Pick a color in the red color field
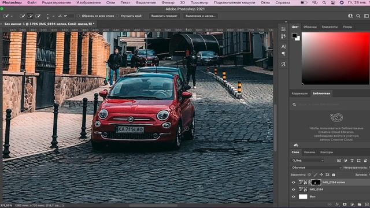 [335, 58]
